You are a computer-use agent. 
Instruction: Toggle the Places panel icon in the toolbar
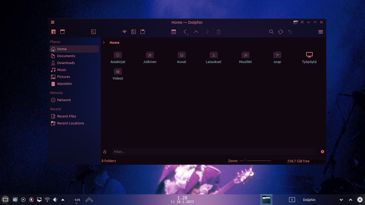[x=53, y=32]
